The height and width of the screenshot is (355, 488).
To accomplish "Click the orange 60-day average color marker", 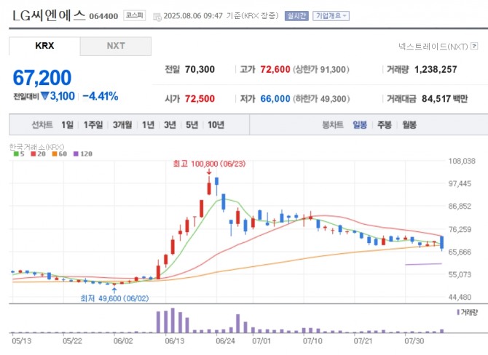I will tap(54, 153).
